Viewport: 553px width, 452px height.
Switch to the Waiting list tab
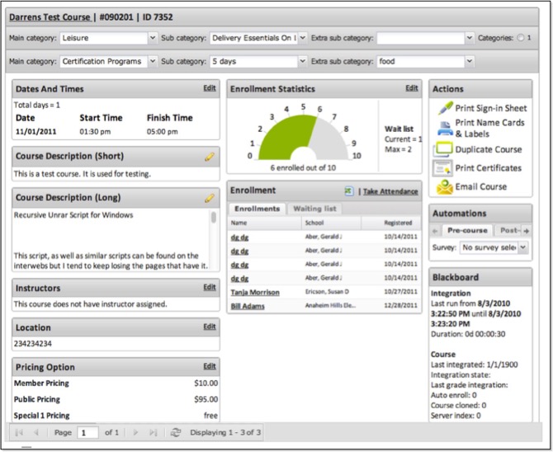(314, 209)
